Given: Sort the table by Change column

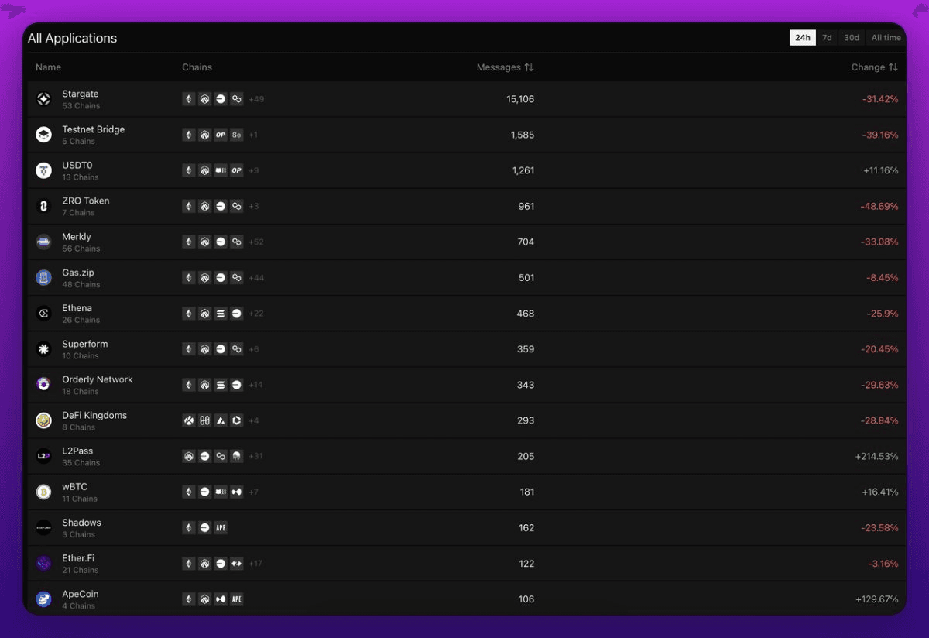Looking at the screenshot, I should tap(874, 67).
